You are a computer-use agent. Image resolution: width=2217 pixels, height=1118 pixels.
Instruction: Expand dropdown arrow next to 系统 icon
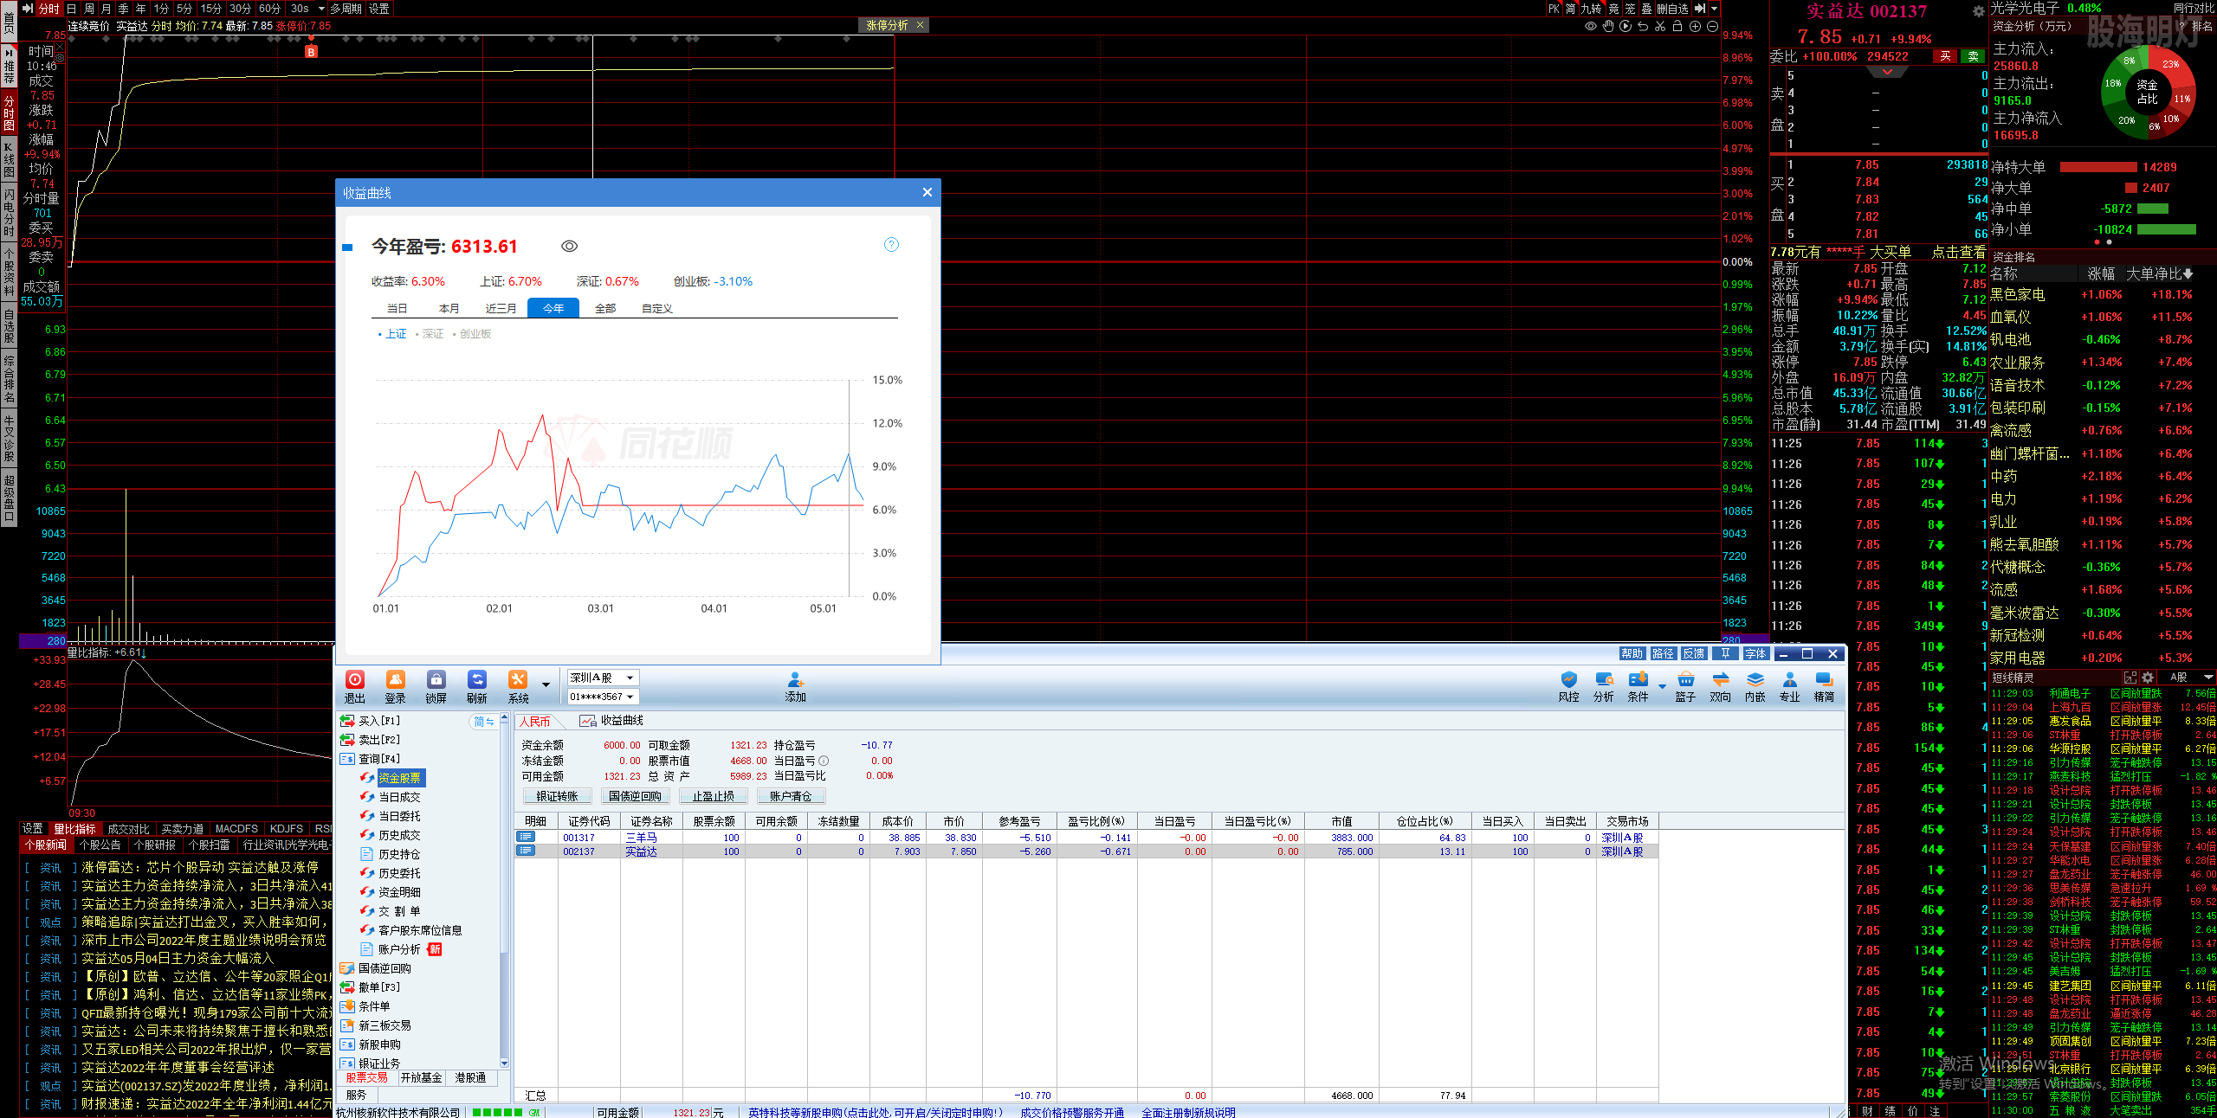tap(546, 684)
